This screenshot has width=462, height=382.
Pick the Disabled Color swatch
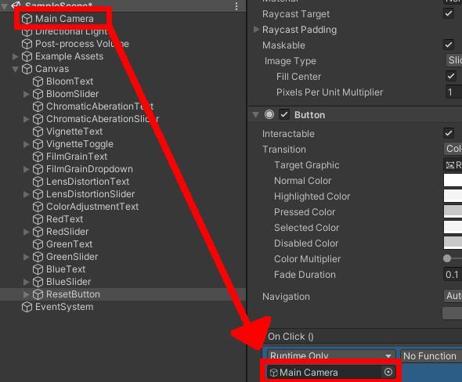pyautogui.click(x=453, y=243)
